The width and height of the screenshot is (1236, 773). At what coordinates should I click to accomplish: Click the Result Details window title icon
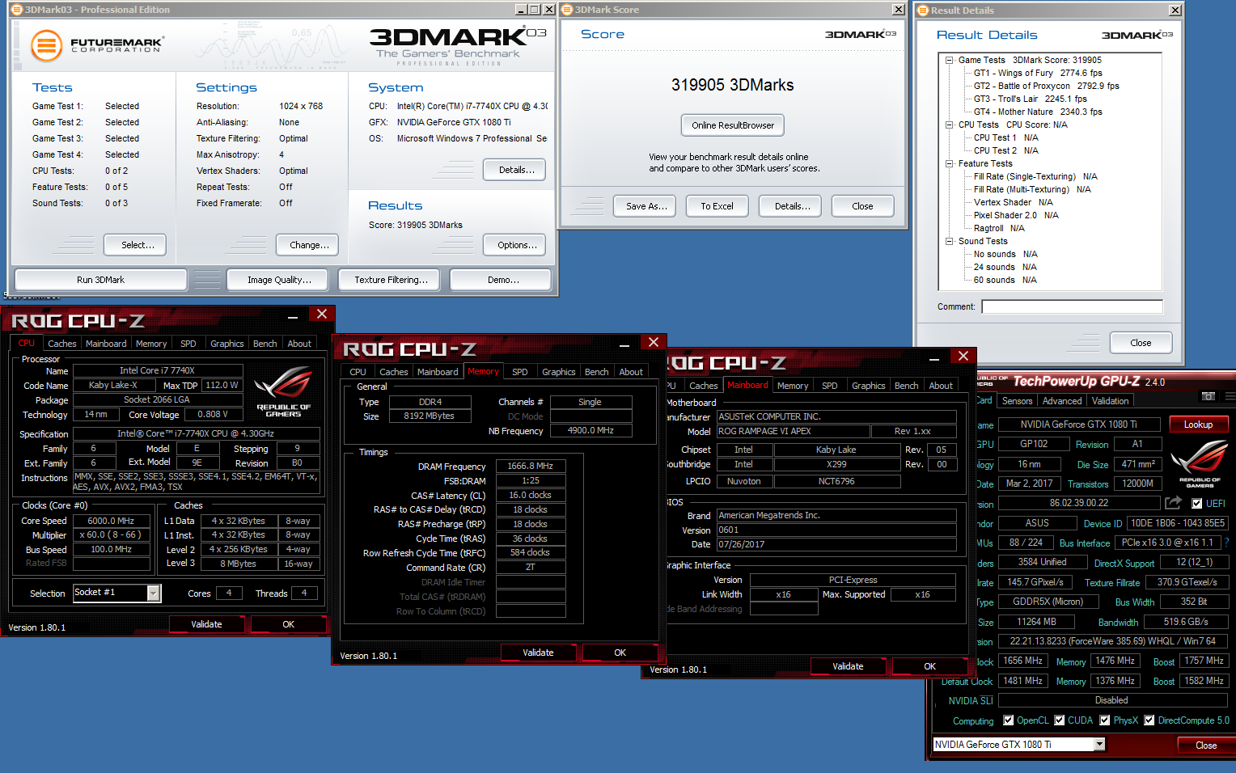(x=923, y=11)
